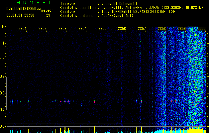
Task: Click the kHz axis unit label
Action: (3, 27)
